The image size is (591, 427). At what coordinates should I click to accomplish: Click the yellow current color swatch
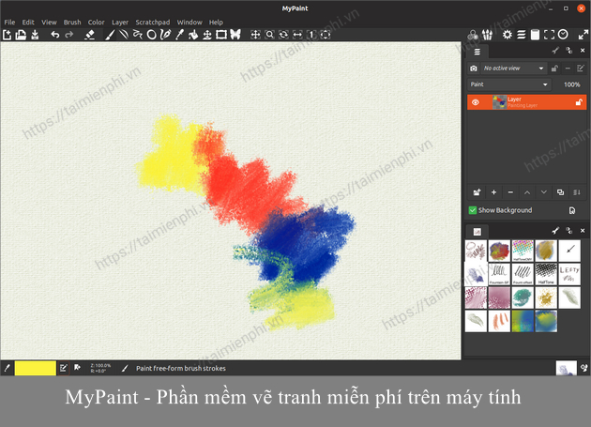(36, 368)
